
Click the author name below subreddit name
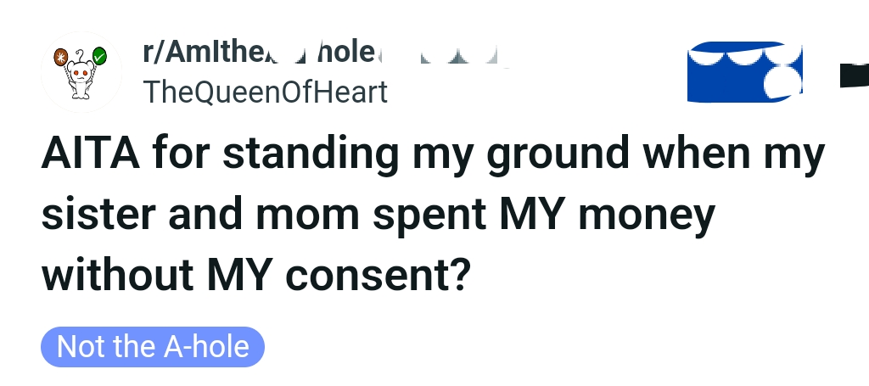(266, 91)
